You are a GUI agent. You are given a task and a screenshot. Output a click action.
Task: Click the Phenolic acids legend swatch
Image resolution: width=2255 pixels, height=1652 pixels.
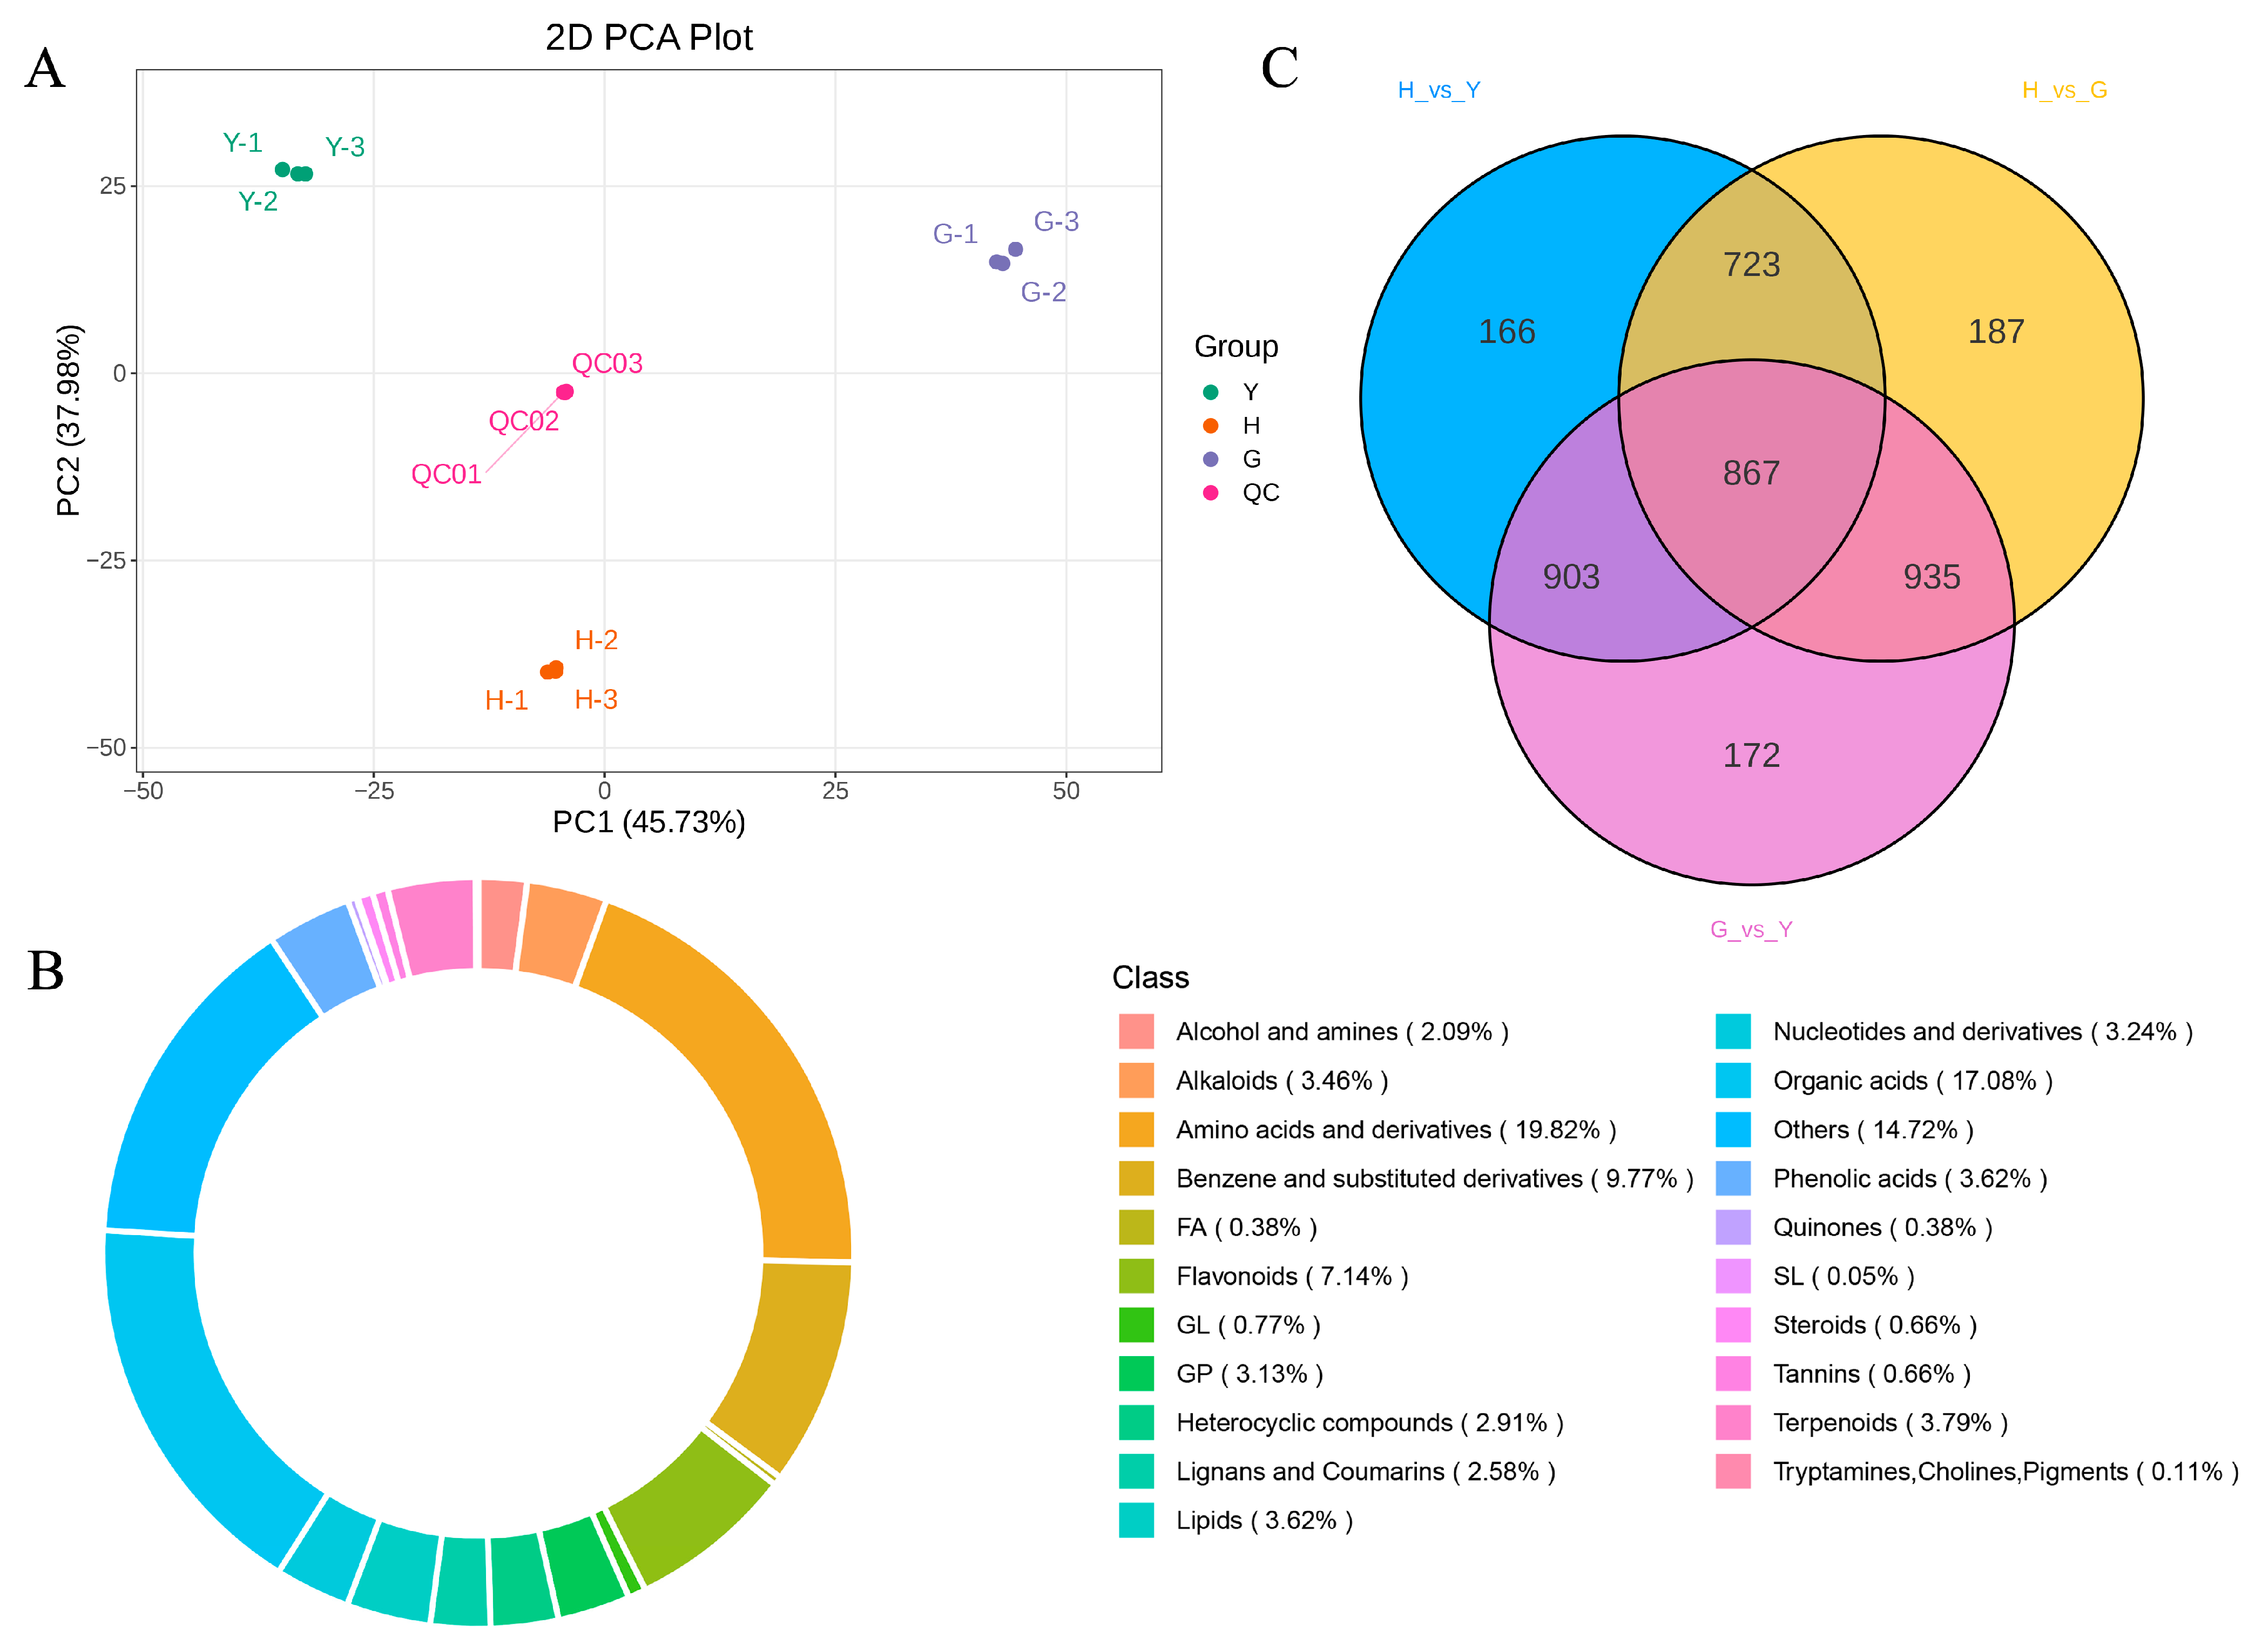tap(1732, 1178)
